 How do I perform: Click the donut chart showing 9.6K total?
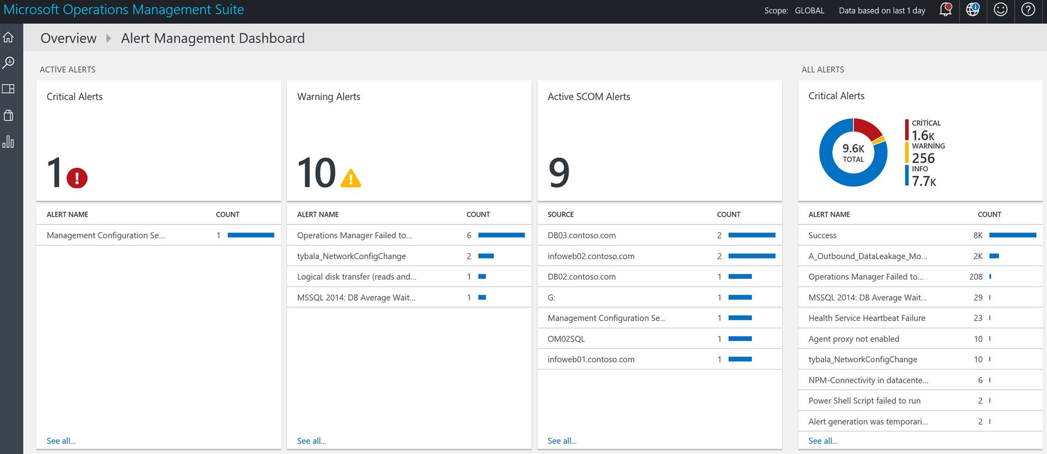(853, 153)
